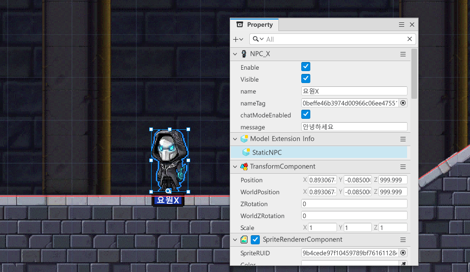Image resolution: width=470 pixels, height=272 pixels.
Task: Edit WorldPosition X value
Action: click(x=322, y=192)
